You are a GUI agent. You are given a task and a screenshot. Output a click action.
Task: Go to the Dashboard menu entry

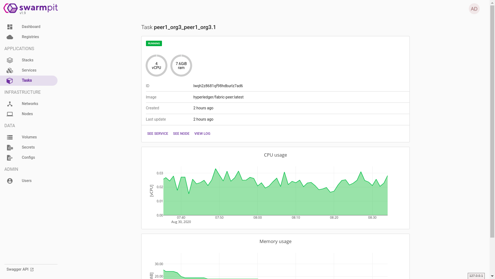pyautogui.click(x=31, y=27)
